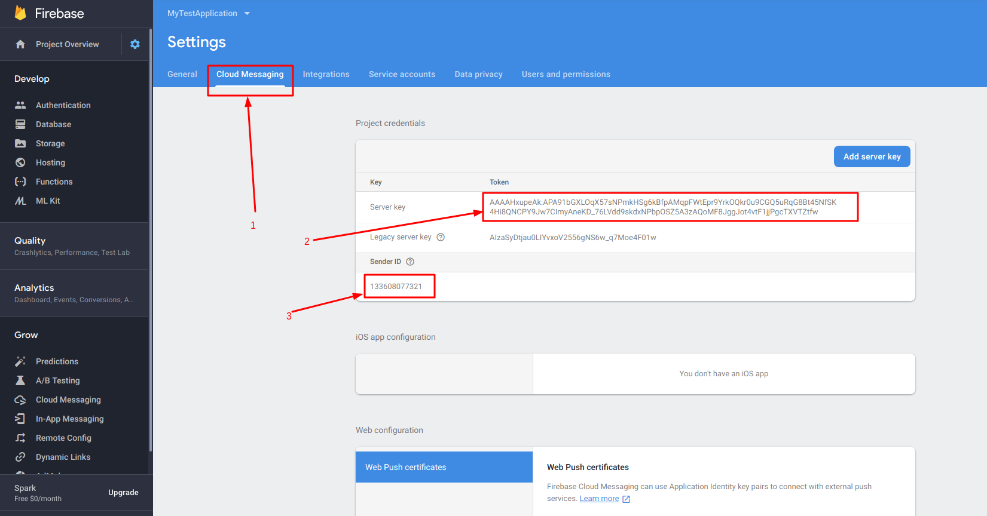Switch to the General tab
987x516 pixels.
point(182,74)
